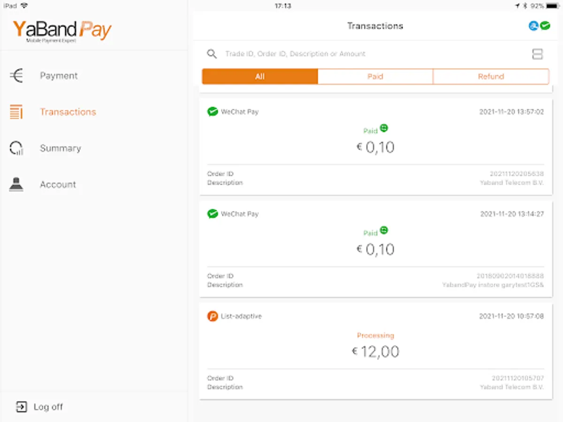Switch to the Refund filter tab

491,76
